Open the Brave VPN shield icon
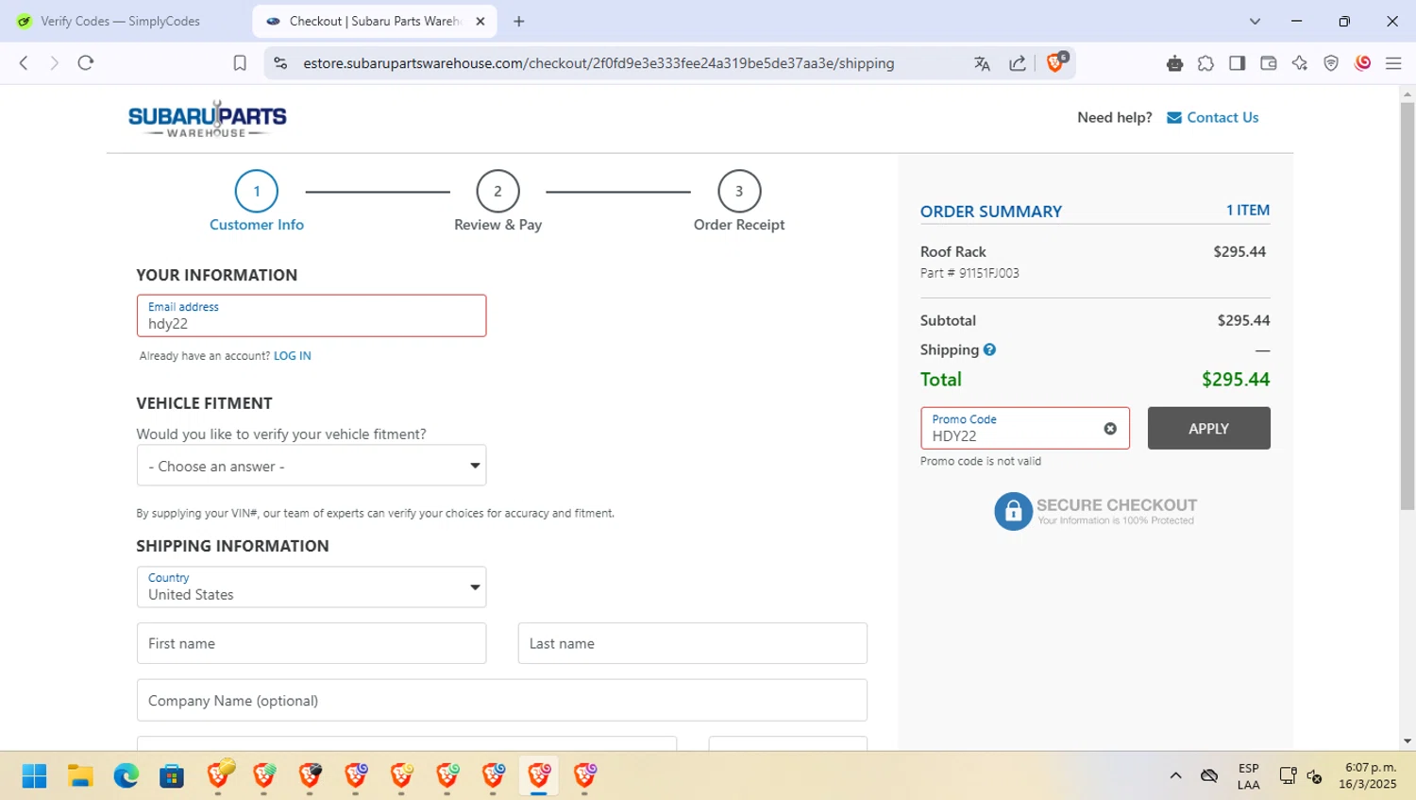Viewport: 1416px width, 800px height. 1331,63
